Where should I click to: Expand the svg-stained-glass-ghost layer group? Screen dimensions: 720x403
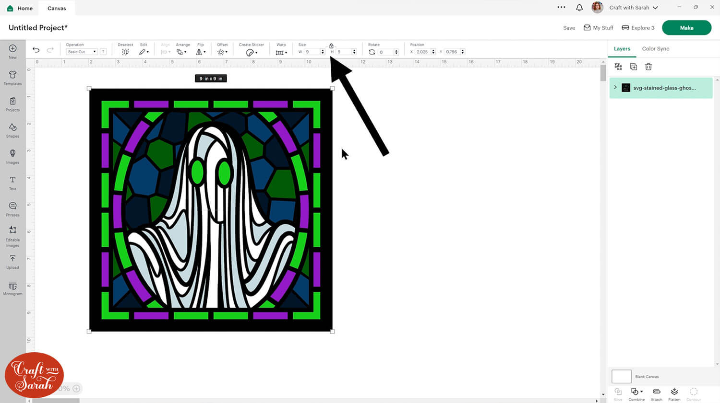coord(615,88)
